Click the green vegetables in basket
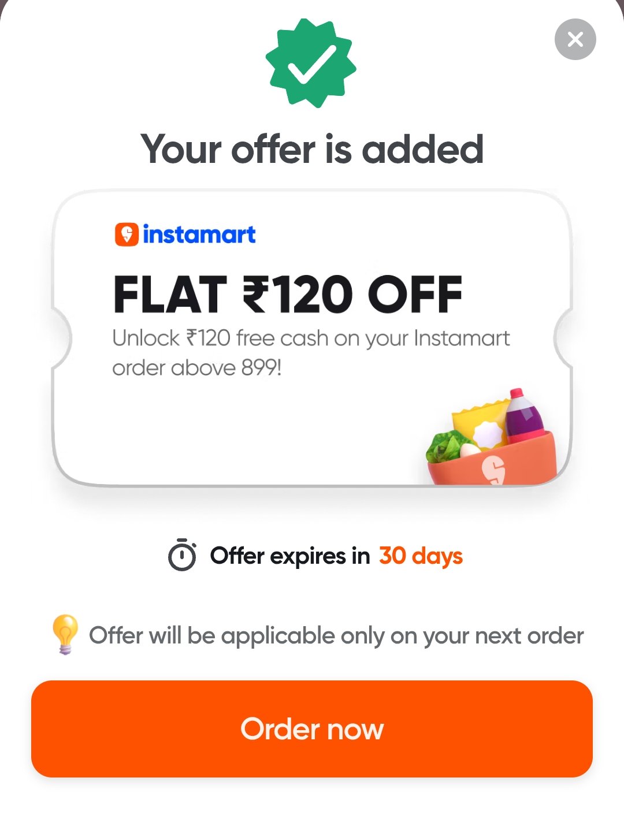This screenshot has width=624, height=826. point(446,447)
